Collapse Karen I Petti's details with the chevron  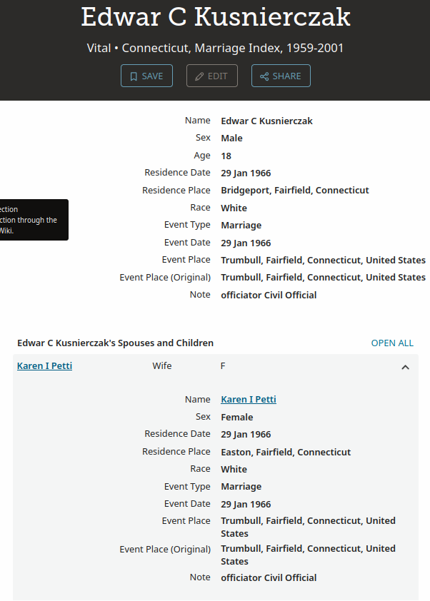[x=405, y=367]
